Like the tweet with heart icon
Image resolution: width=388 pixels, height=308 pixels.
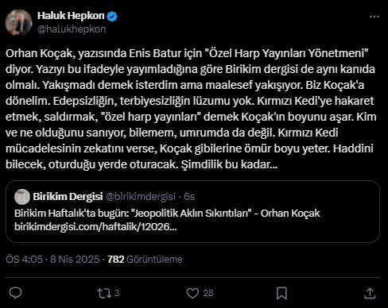tap(192, 293)
